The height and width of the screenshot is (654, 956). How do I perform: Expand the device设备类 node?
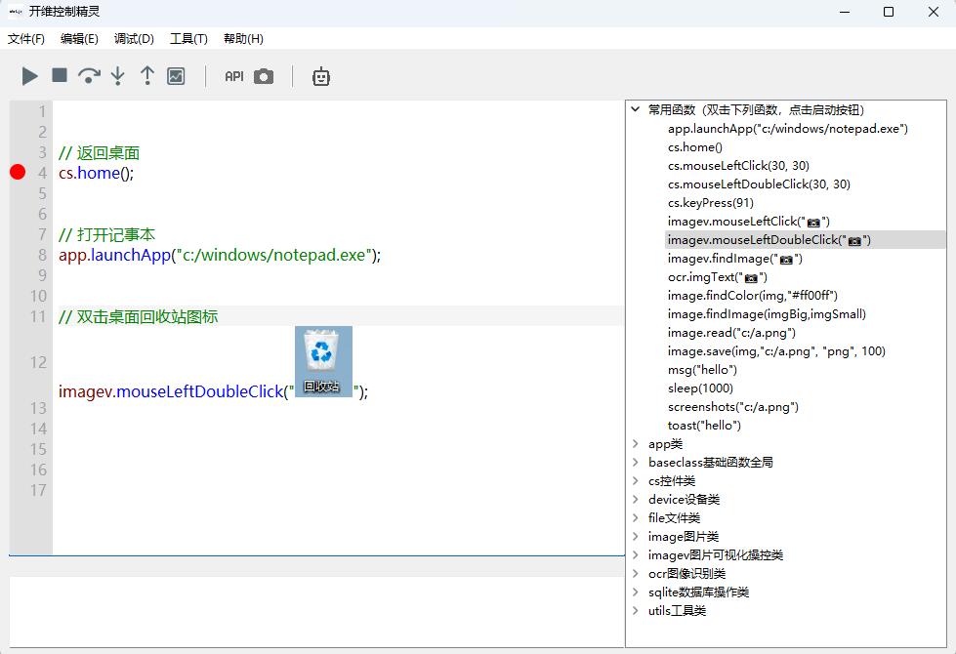636,499
